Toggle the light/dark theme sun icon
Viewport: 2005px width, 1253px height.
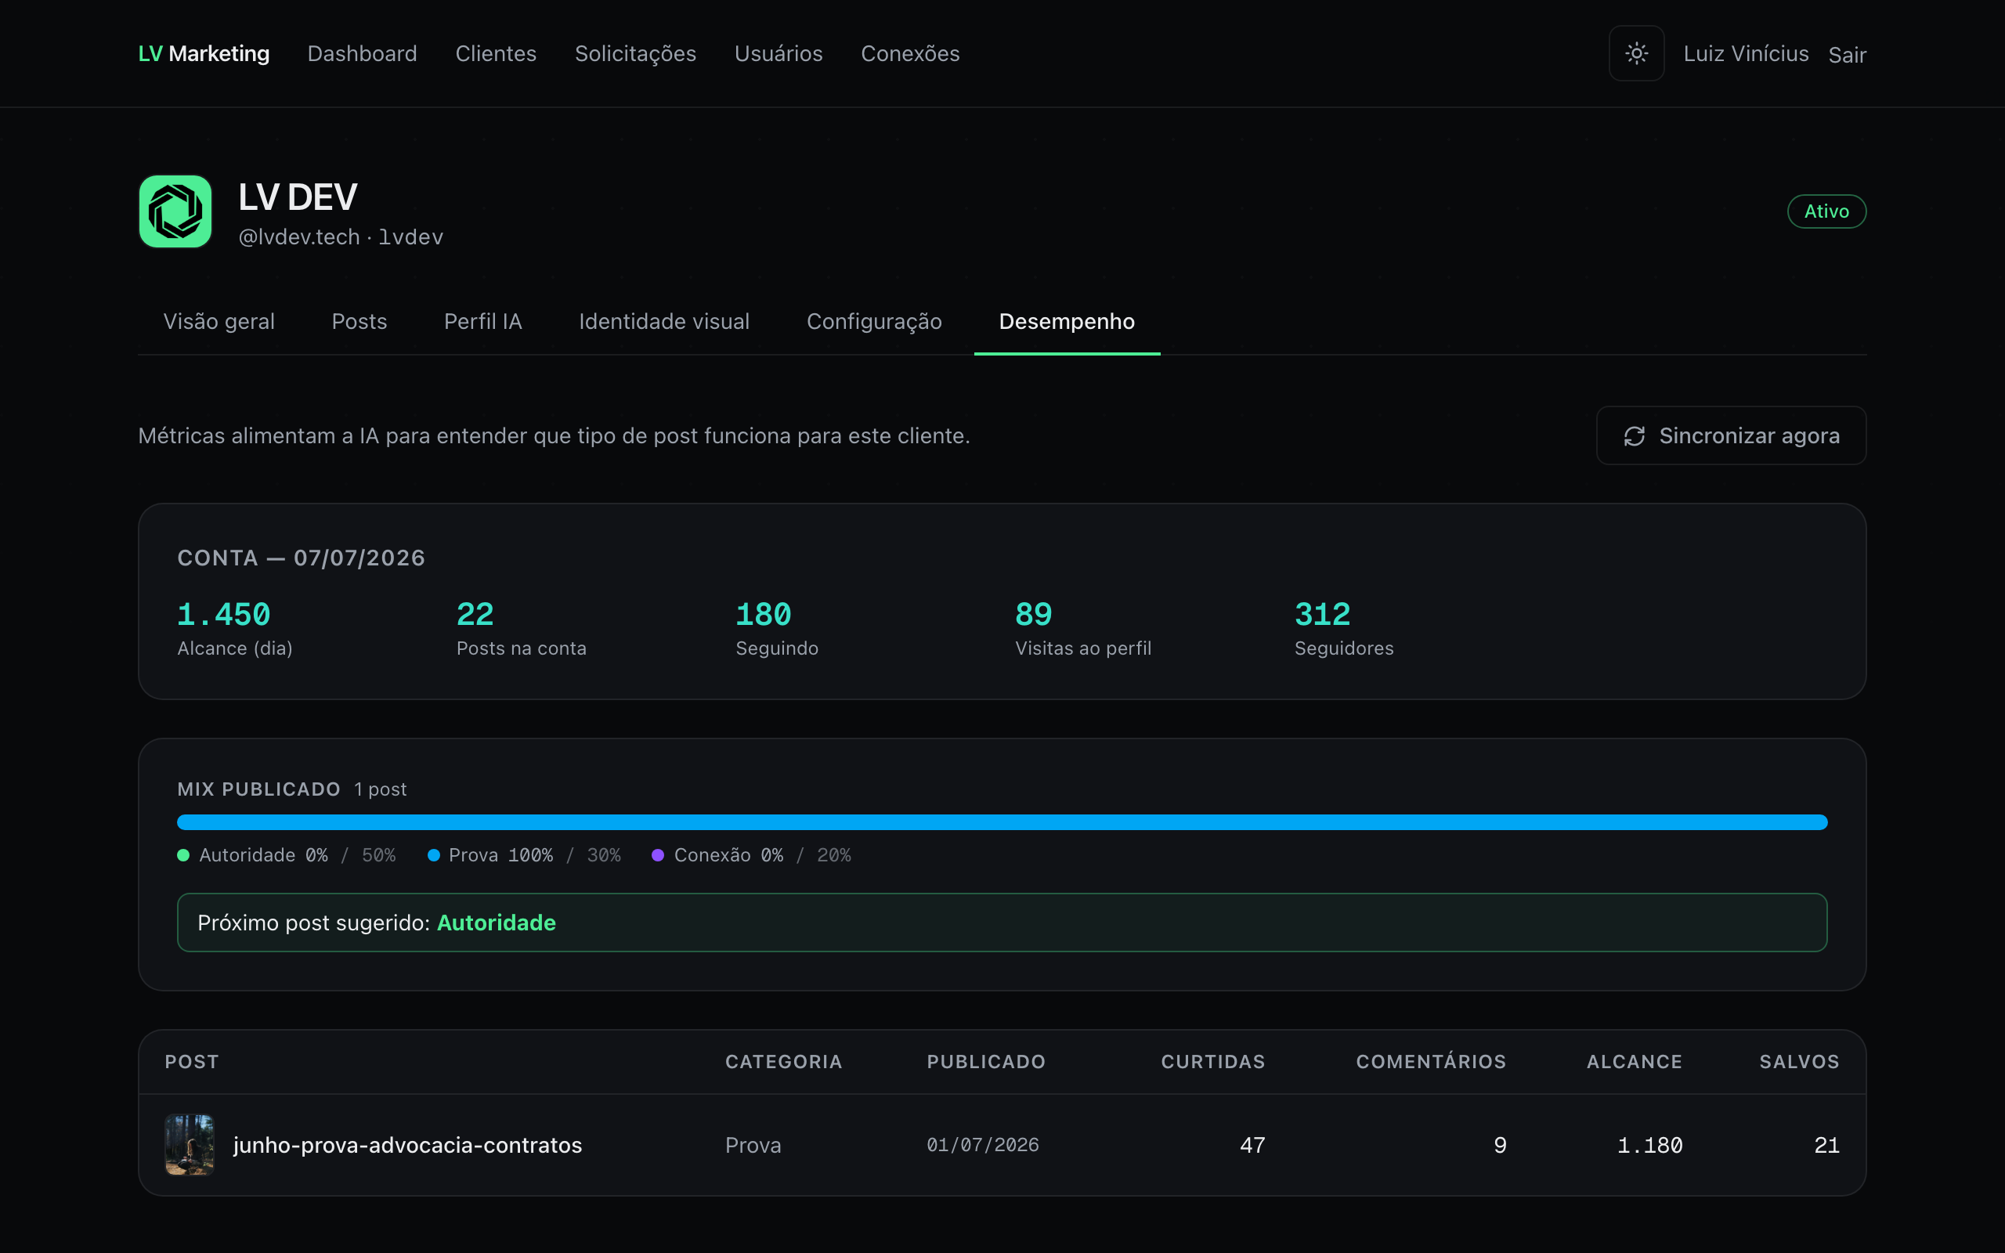pyautogui.click(x=1636, y=54)
